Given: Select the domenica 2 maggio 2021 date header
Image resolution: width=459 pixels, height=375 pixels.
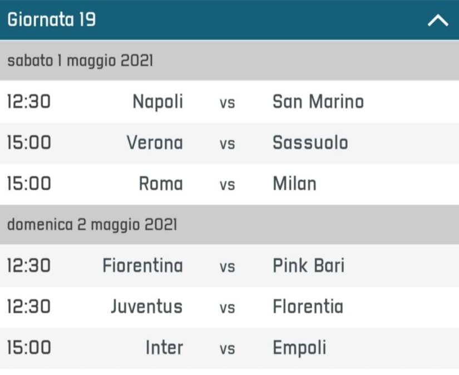Looking at the screenshot, I should click(92, 224).
